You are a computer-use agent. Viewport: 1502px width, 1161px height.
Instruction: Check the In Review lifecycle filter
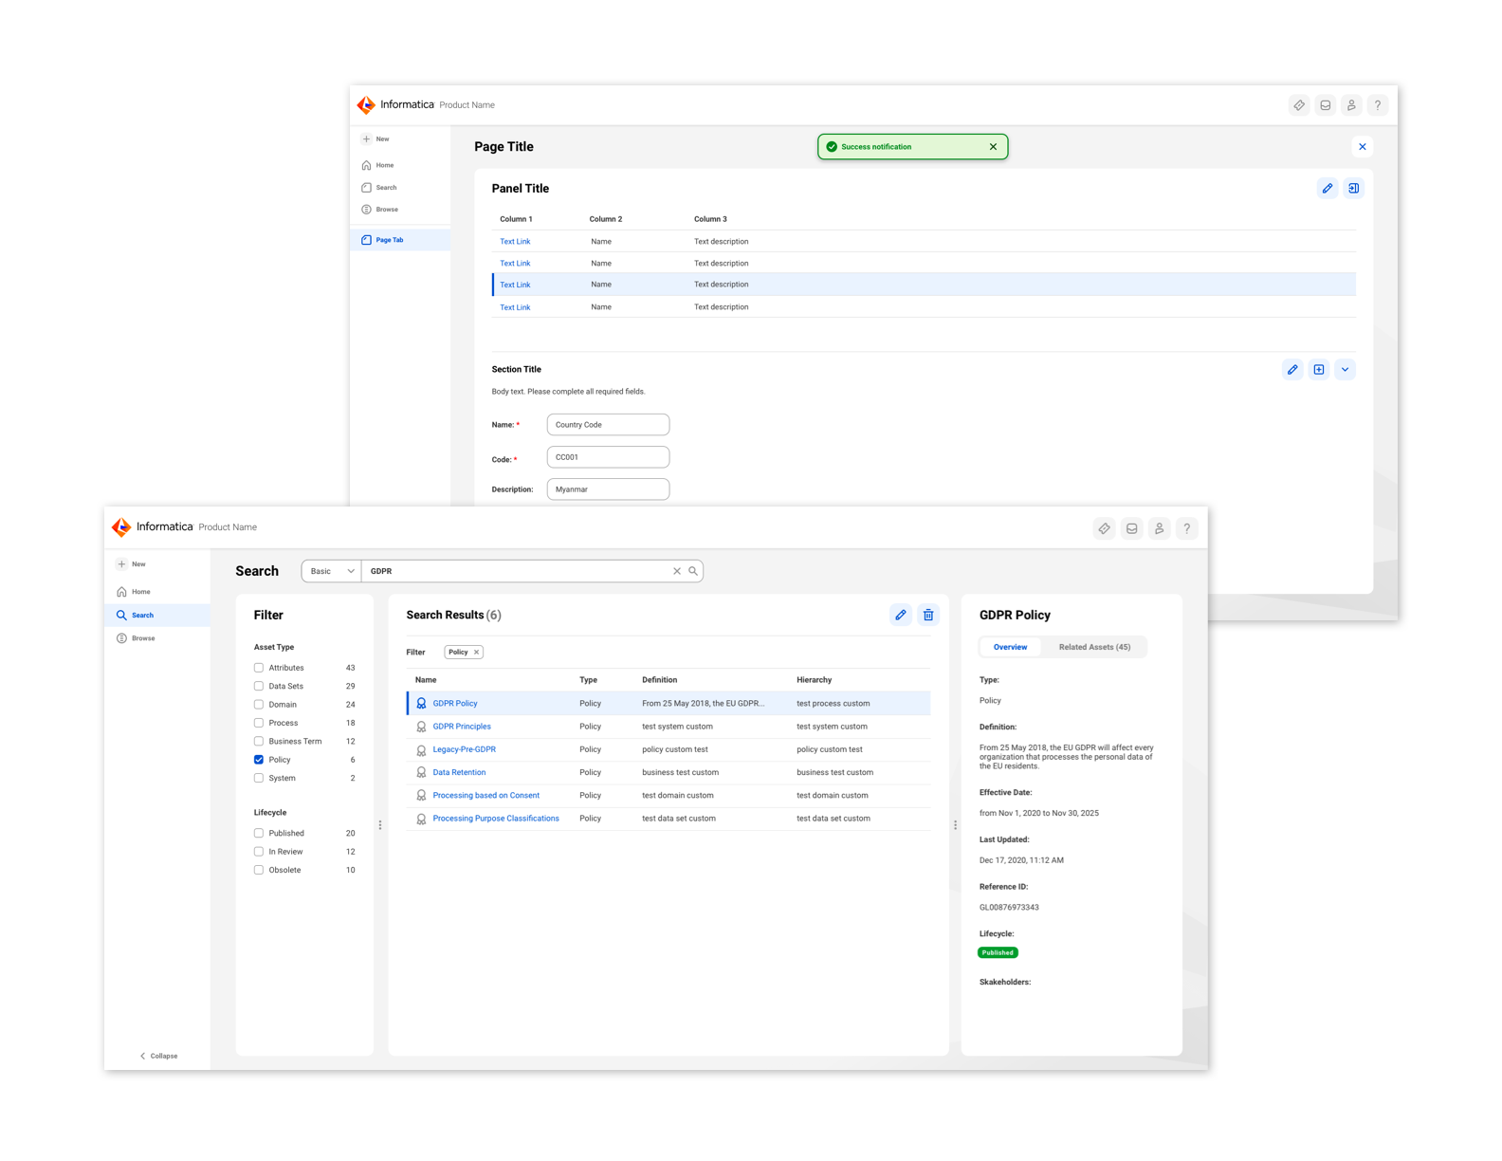pyautogui.click(x=259, y=852)
